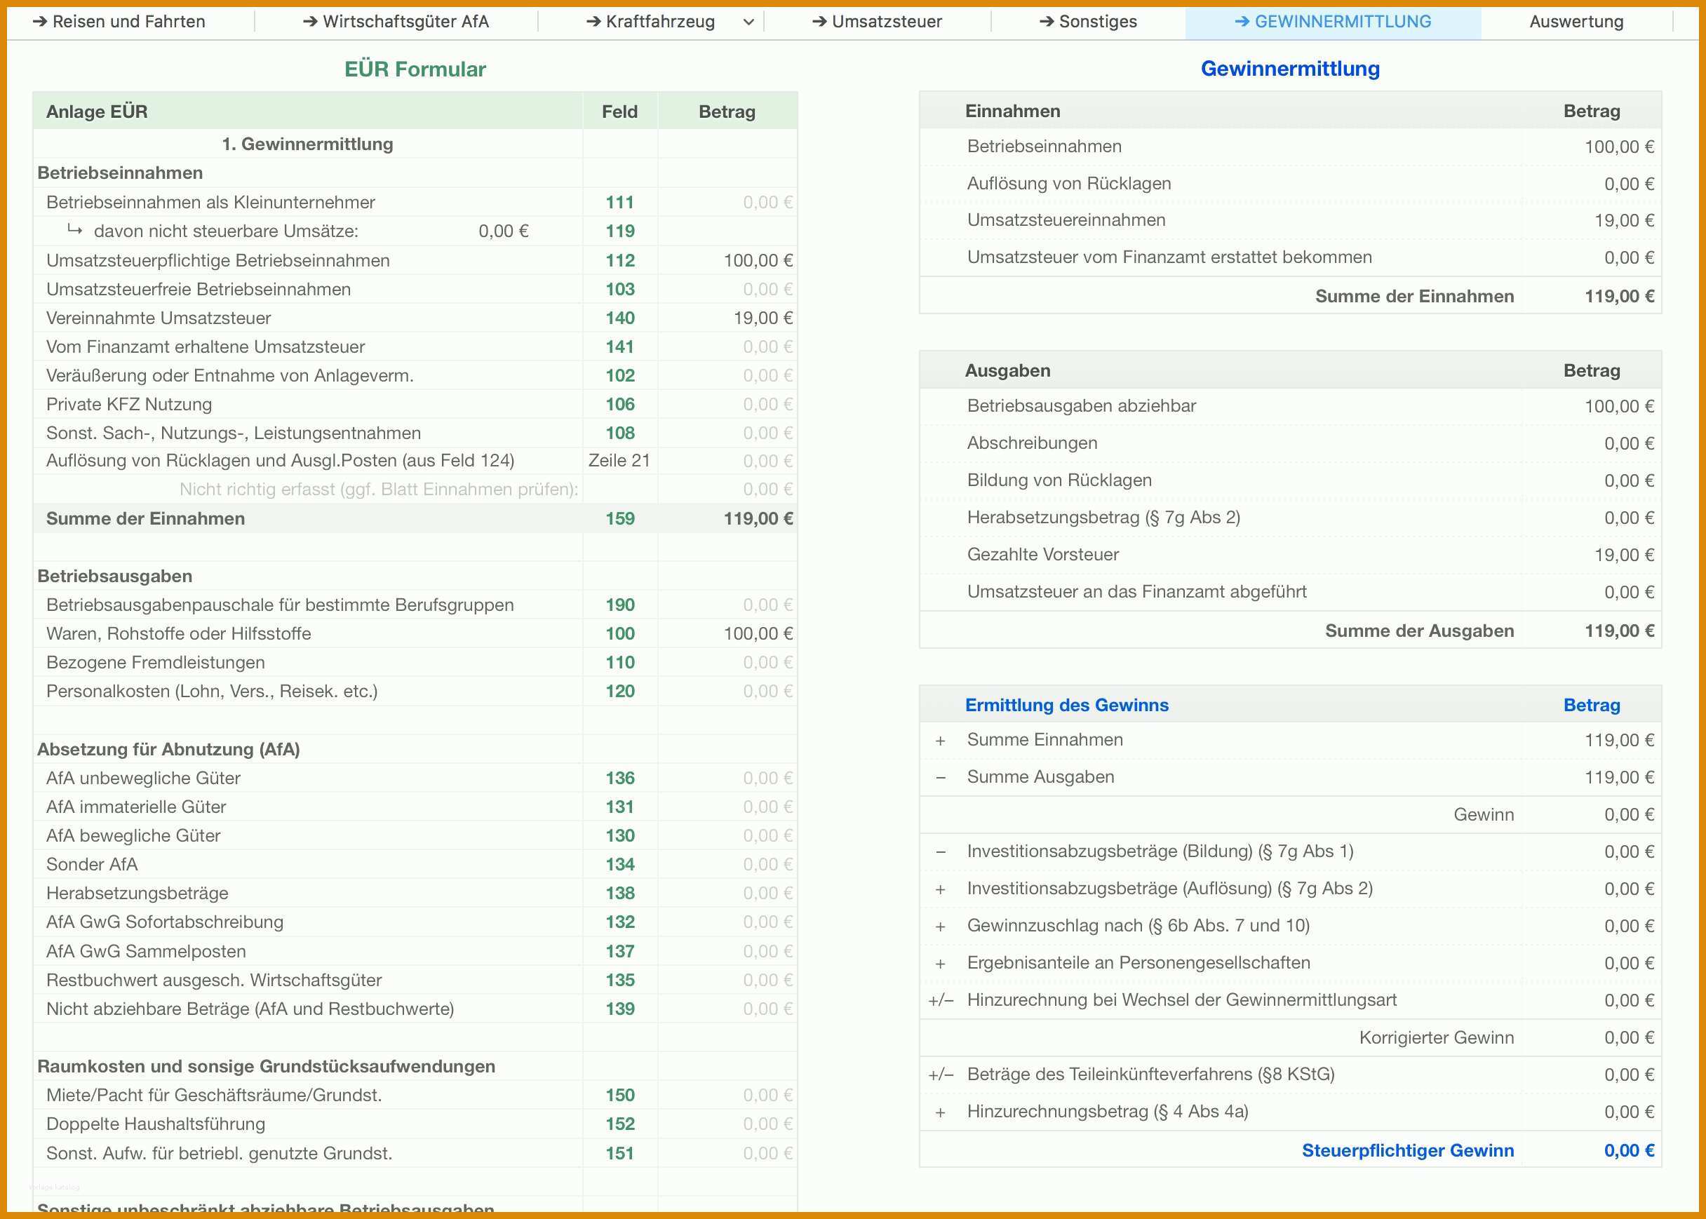Open the Kraftfahrzeug tab
This screenshot has width=1706, height=1219.
point(650,22)
